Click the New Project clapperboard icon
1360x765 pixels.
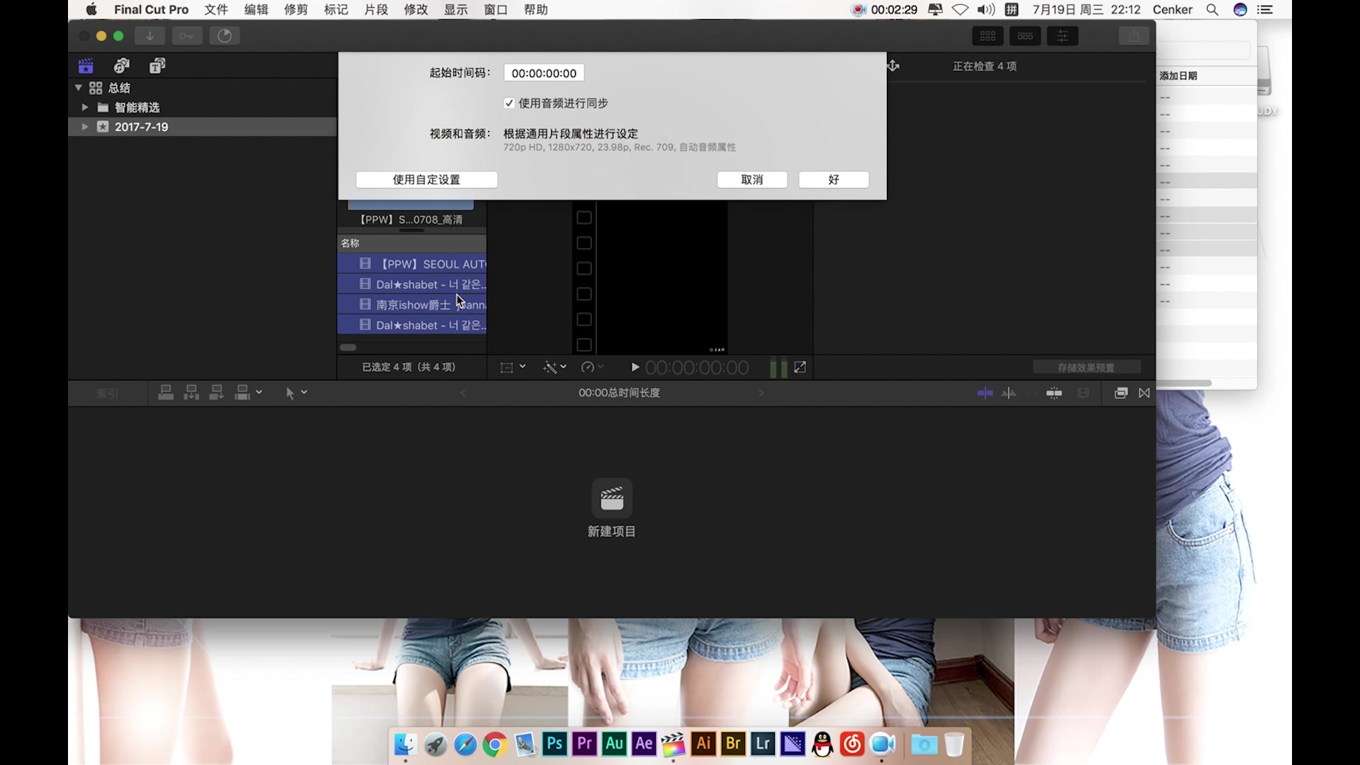click(x=612, y=499)
